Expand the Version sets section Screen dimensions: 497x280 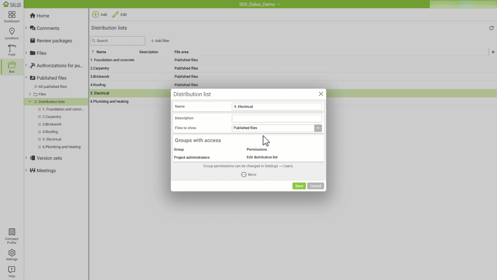[26, 158]
